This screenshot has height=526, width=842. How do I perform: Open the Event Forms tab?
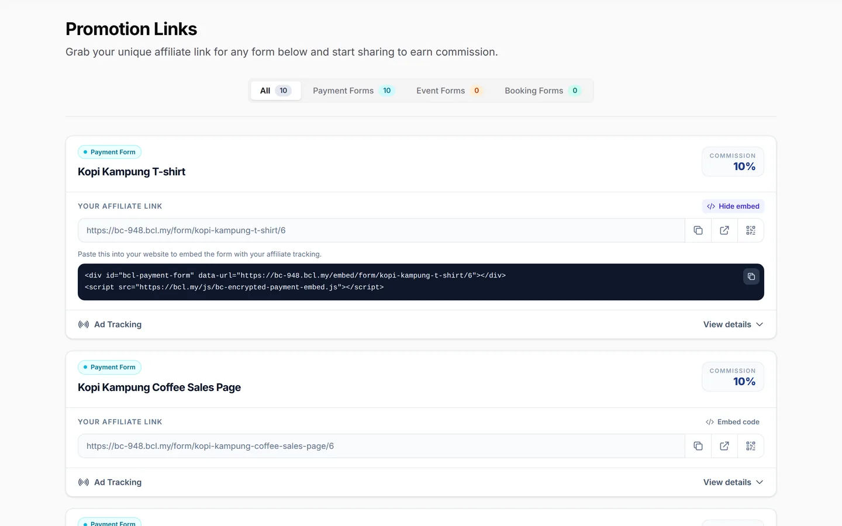click(449, 91)
